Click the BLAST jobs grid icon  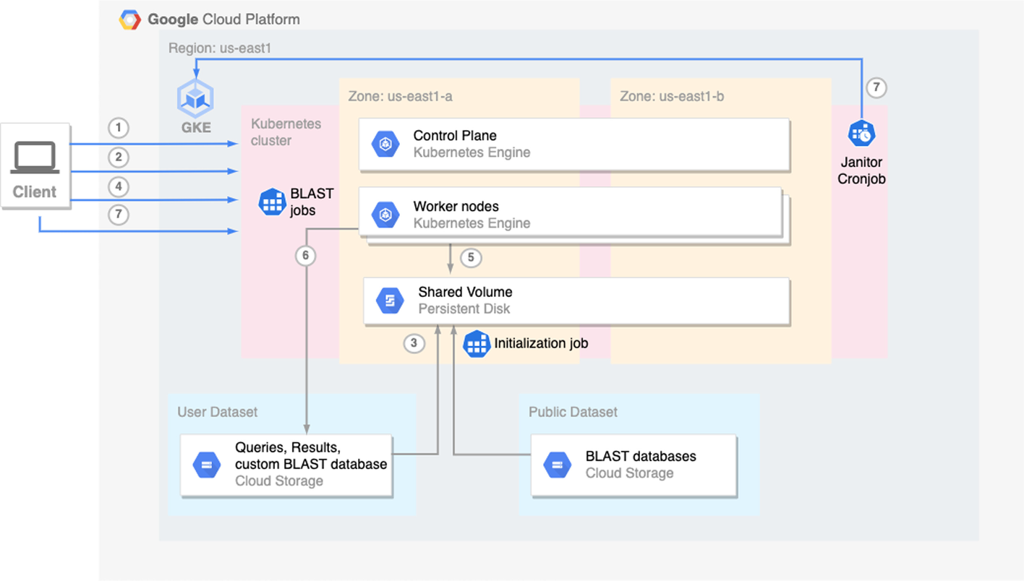(x=273, y=202)
